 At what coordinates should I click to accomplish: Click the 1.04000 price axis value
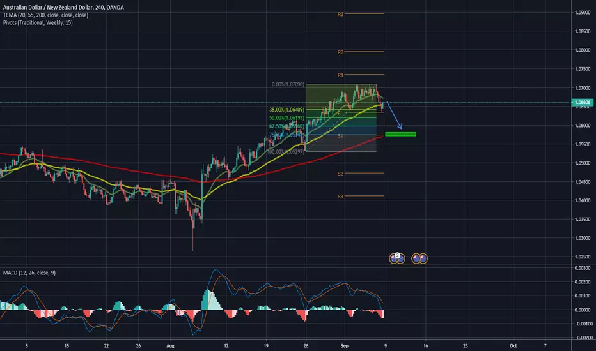coord(583,201)
